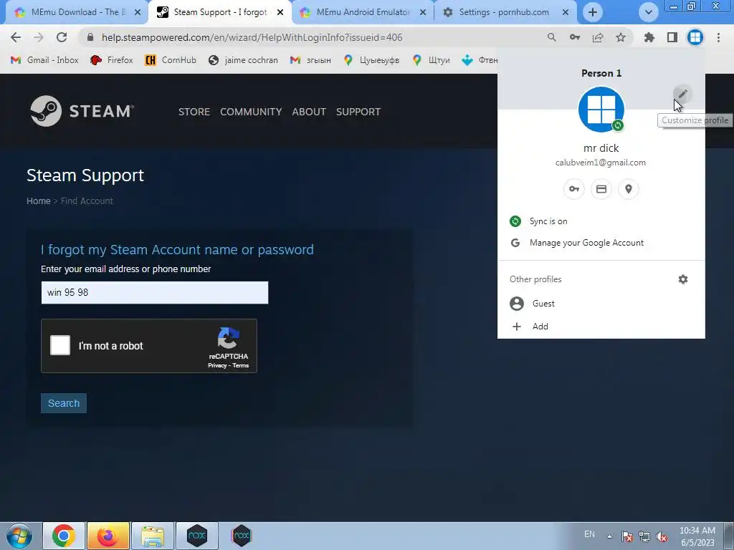
Task: Click the EN language indicator
Action: pos(589,534)
